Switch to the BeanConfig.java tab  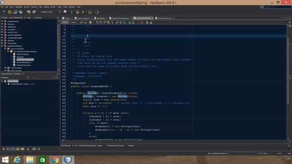(83, 18)
